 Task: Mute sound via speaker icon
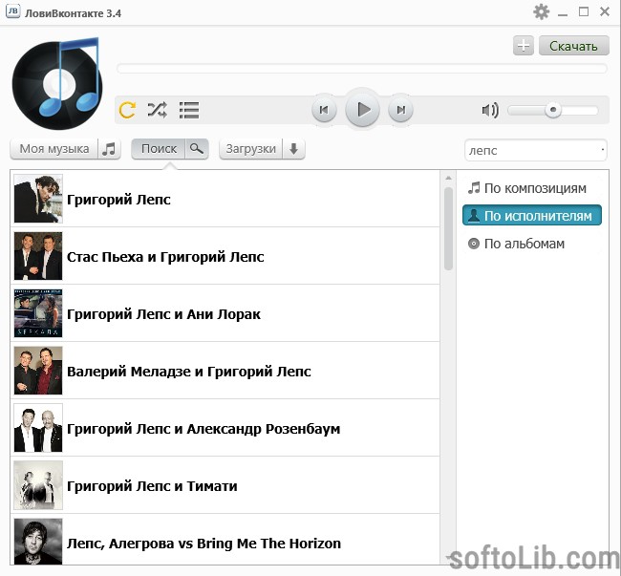click(490, 110)
